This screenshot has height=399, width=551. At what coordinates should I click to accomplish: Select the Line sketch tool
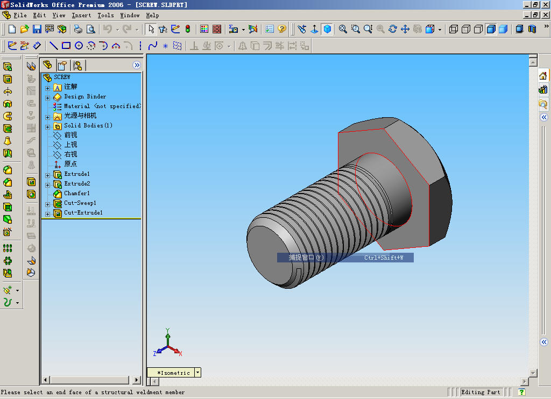point(53,46)
